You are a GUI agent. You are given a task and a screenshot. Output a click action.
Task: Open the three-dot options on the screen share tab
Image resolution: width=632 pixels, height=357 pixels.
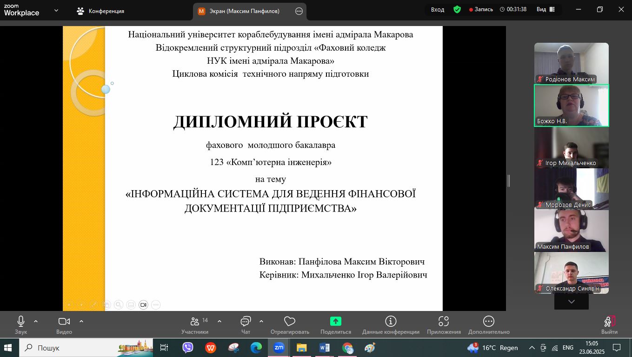click(x=299, y=11)
